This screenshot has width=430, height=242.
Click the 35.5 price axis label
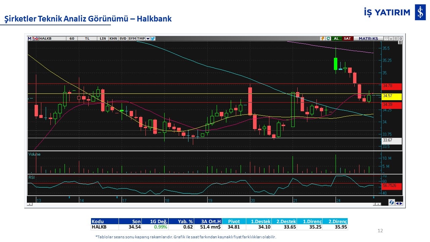[x=386, y=48]
